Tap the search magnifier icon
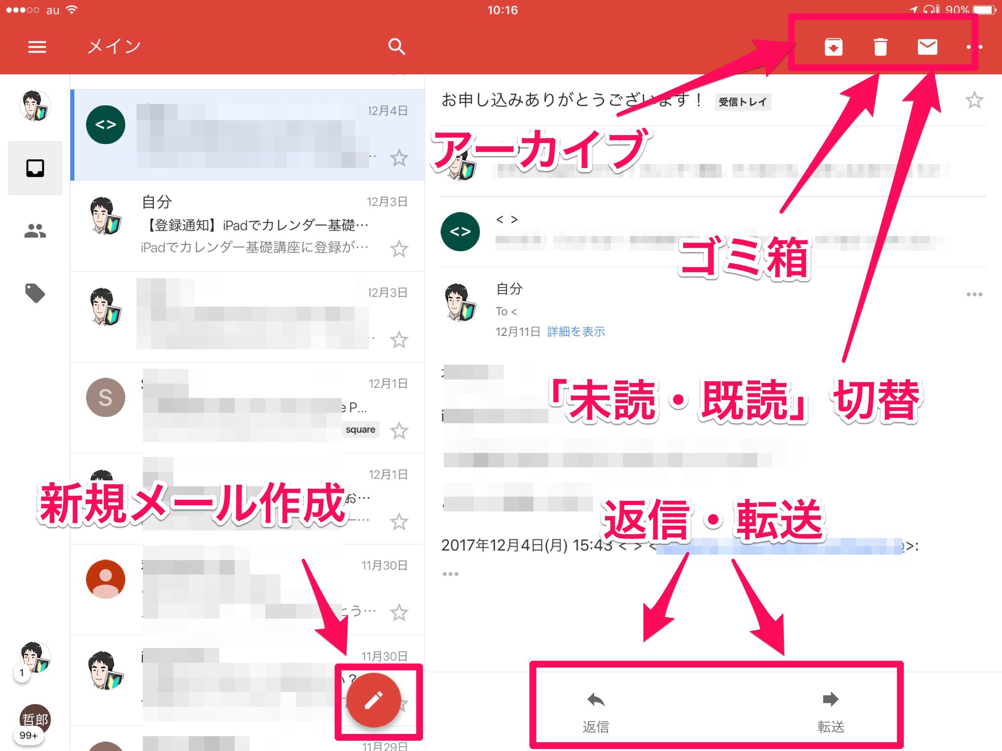This screenshot has height=751, width=1002. 396,47
